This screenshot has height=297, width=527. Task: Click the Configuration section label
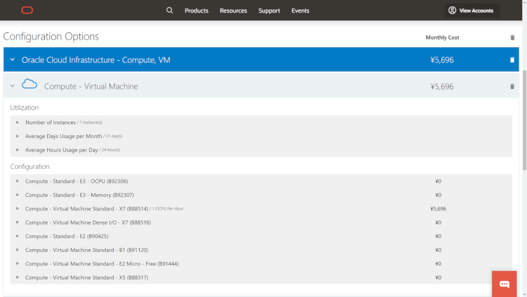(x=30, y=166)
